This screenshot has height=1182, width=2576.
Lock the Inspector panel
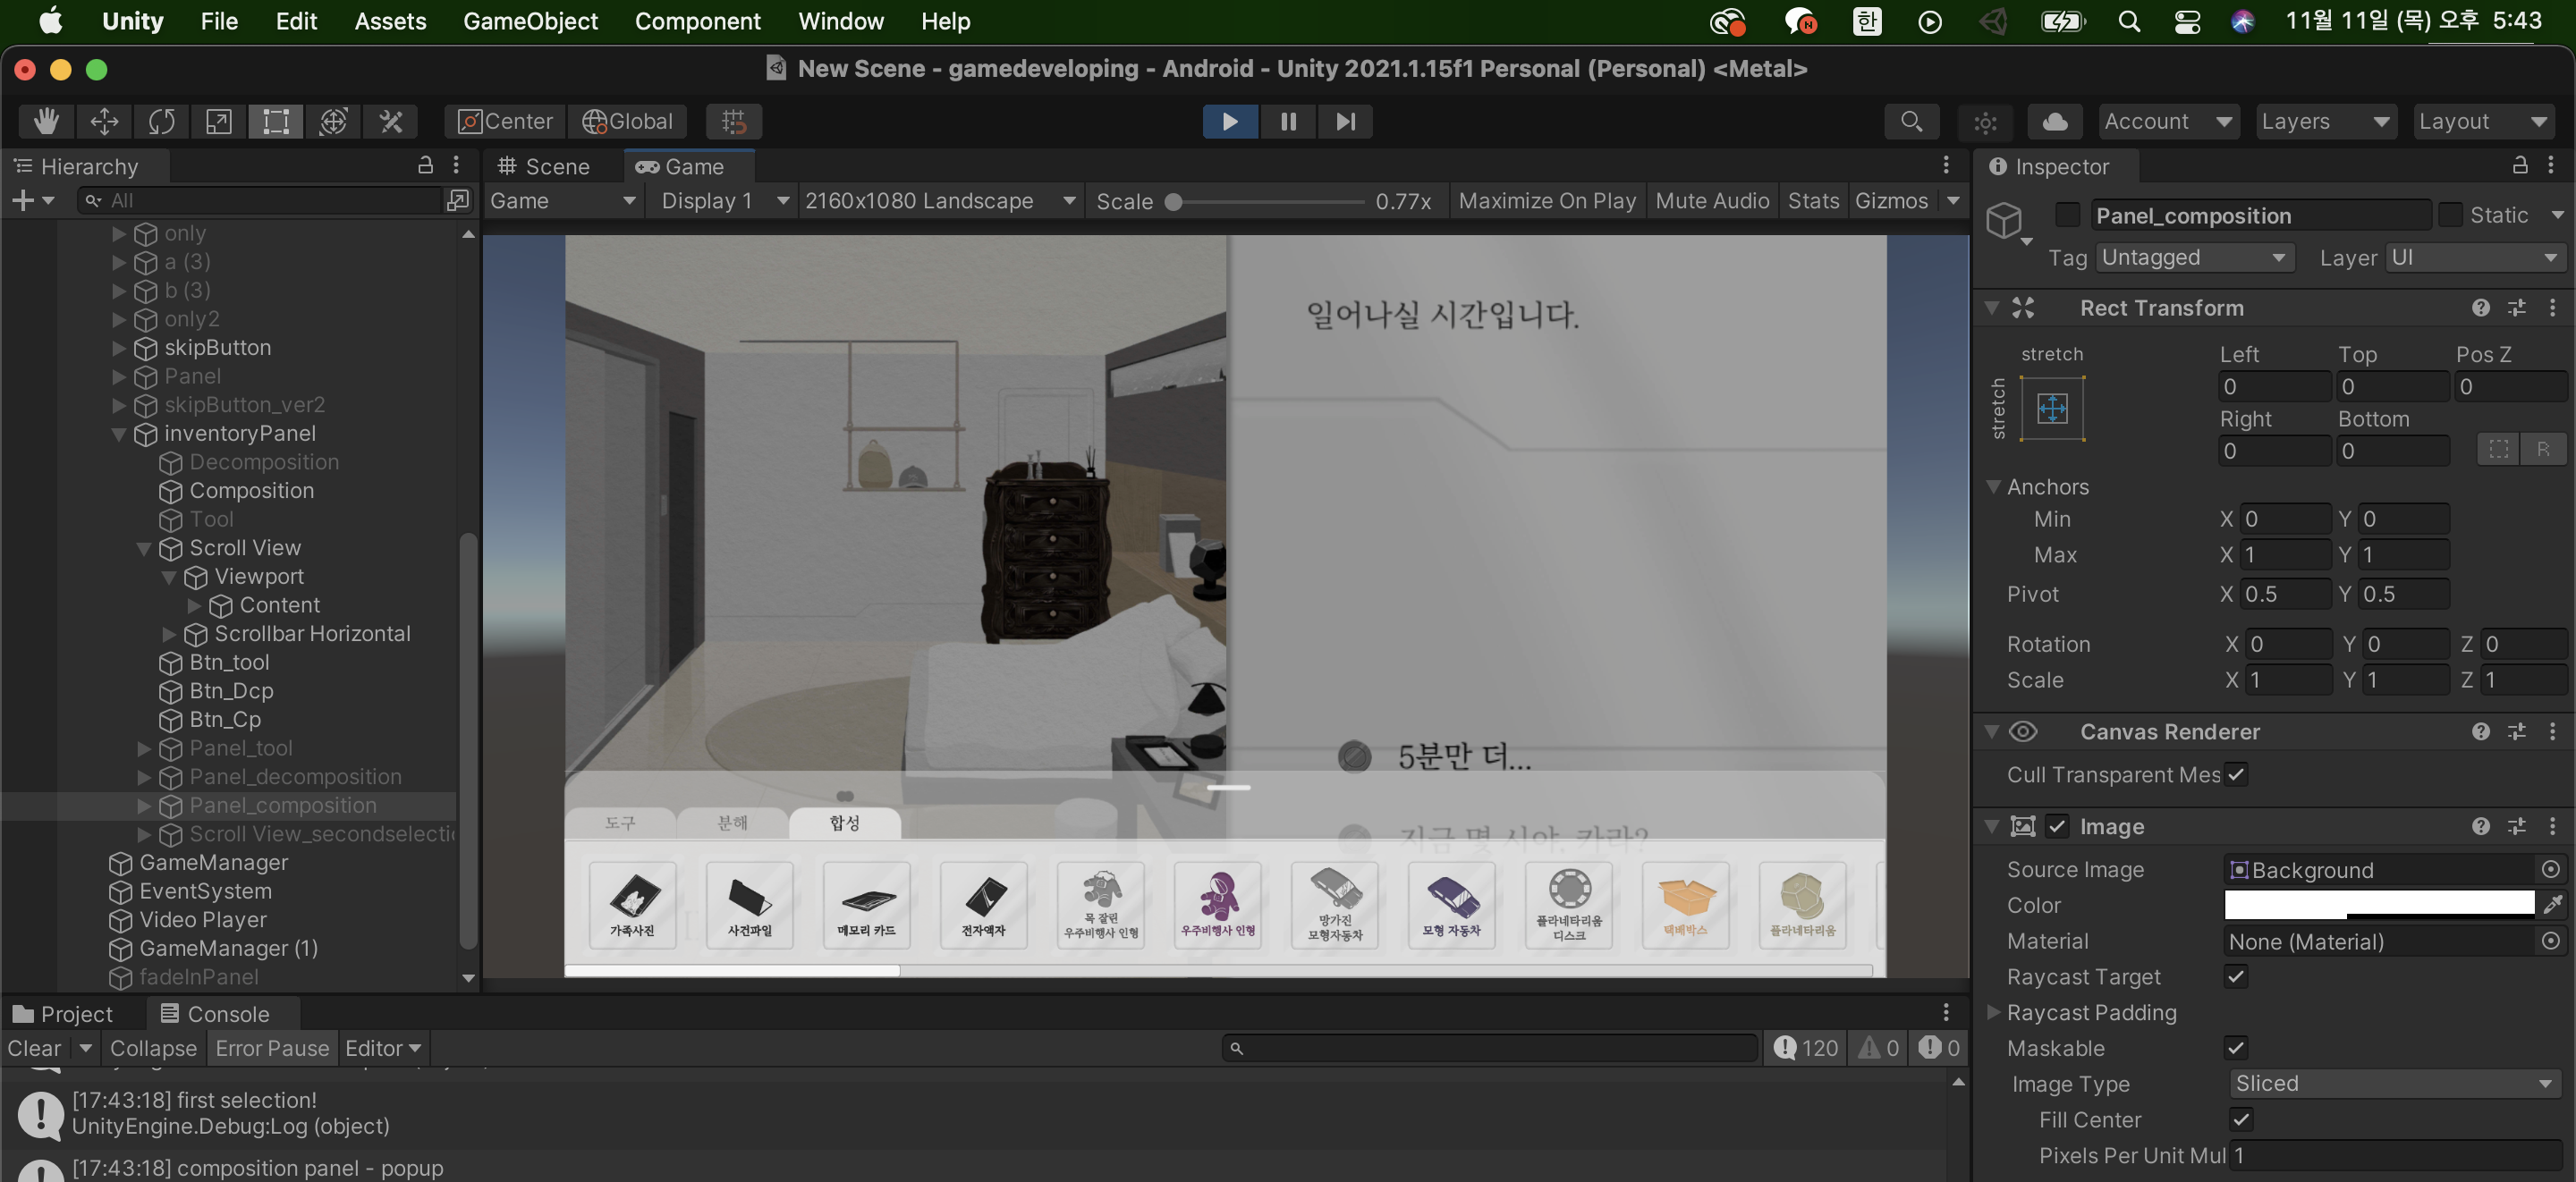click(x=2519, y=165)
